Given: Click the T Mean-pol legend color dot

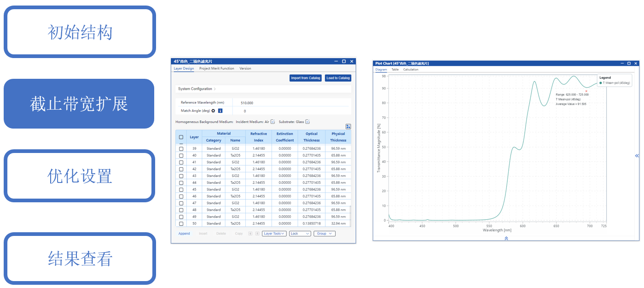Looking at the screenshot, I should coord(601,83).
